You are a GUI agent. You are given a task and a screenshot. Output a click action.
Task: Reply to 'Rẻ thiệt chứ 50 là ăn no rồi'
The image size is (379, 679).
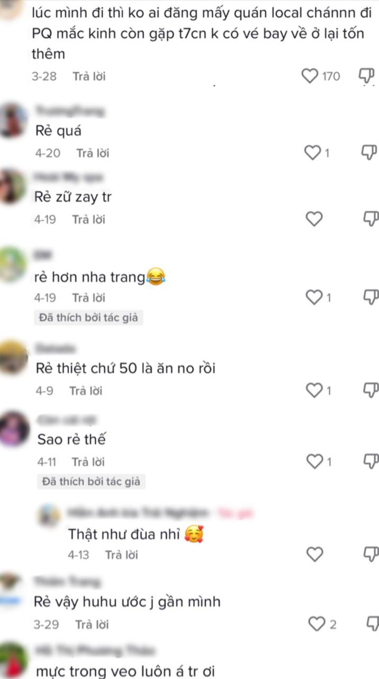[86, 391]
